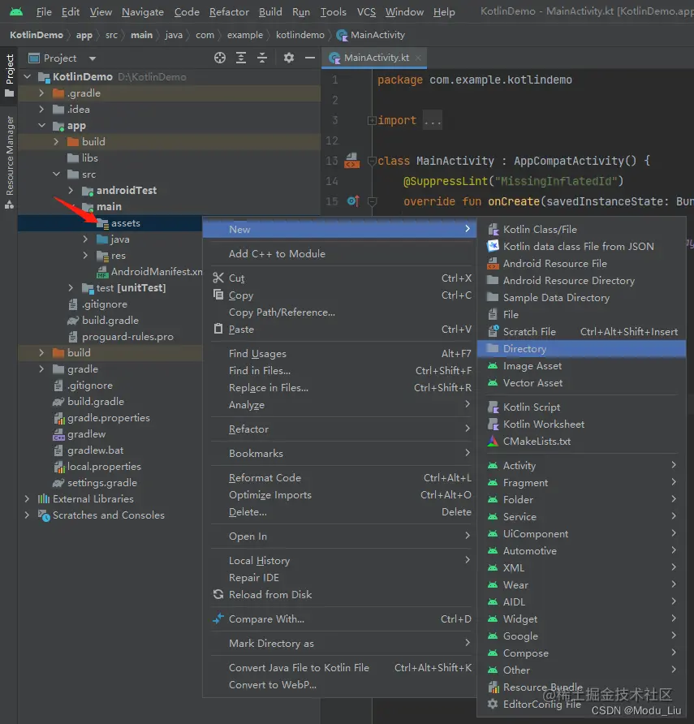The width and height of the screenshot is (694, 724).
Task: Select Directory in the New submenu
Action: point(581,349)
